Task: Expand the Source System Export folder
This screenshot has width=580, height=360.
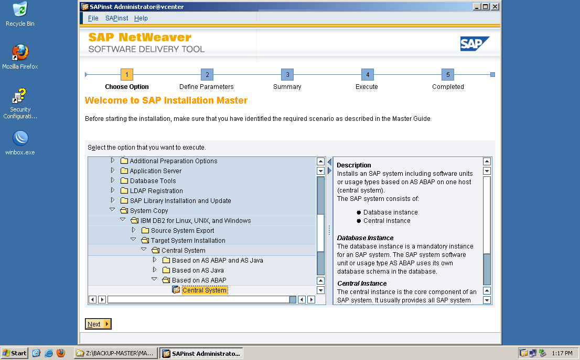Action: pyautogui.click(x=134, y=230)
